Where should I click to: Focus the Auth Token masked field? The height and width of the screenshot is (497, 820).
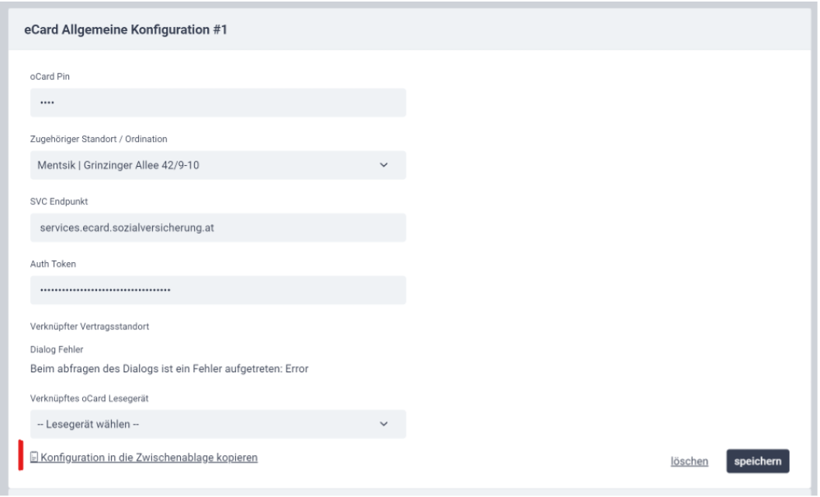point(218,290)
